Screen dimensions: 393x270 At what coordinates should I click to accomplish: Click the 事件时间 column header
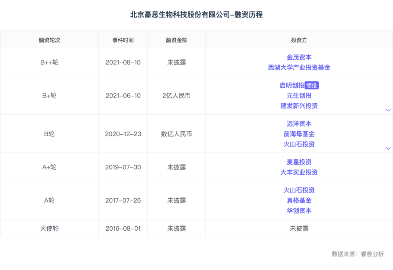point(123,40)
